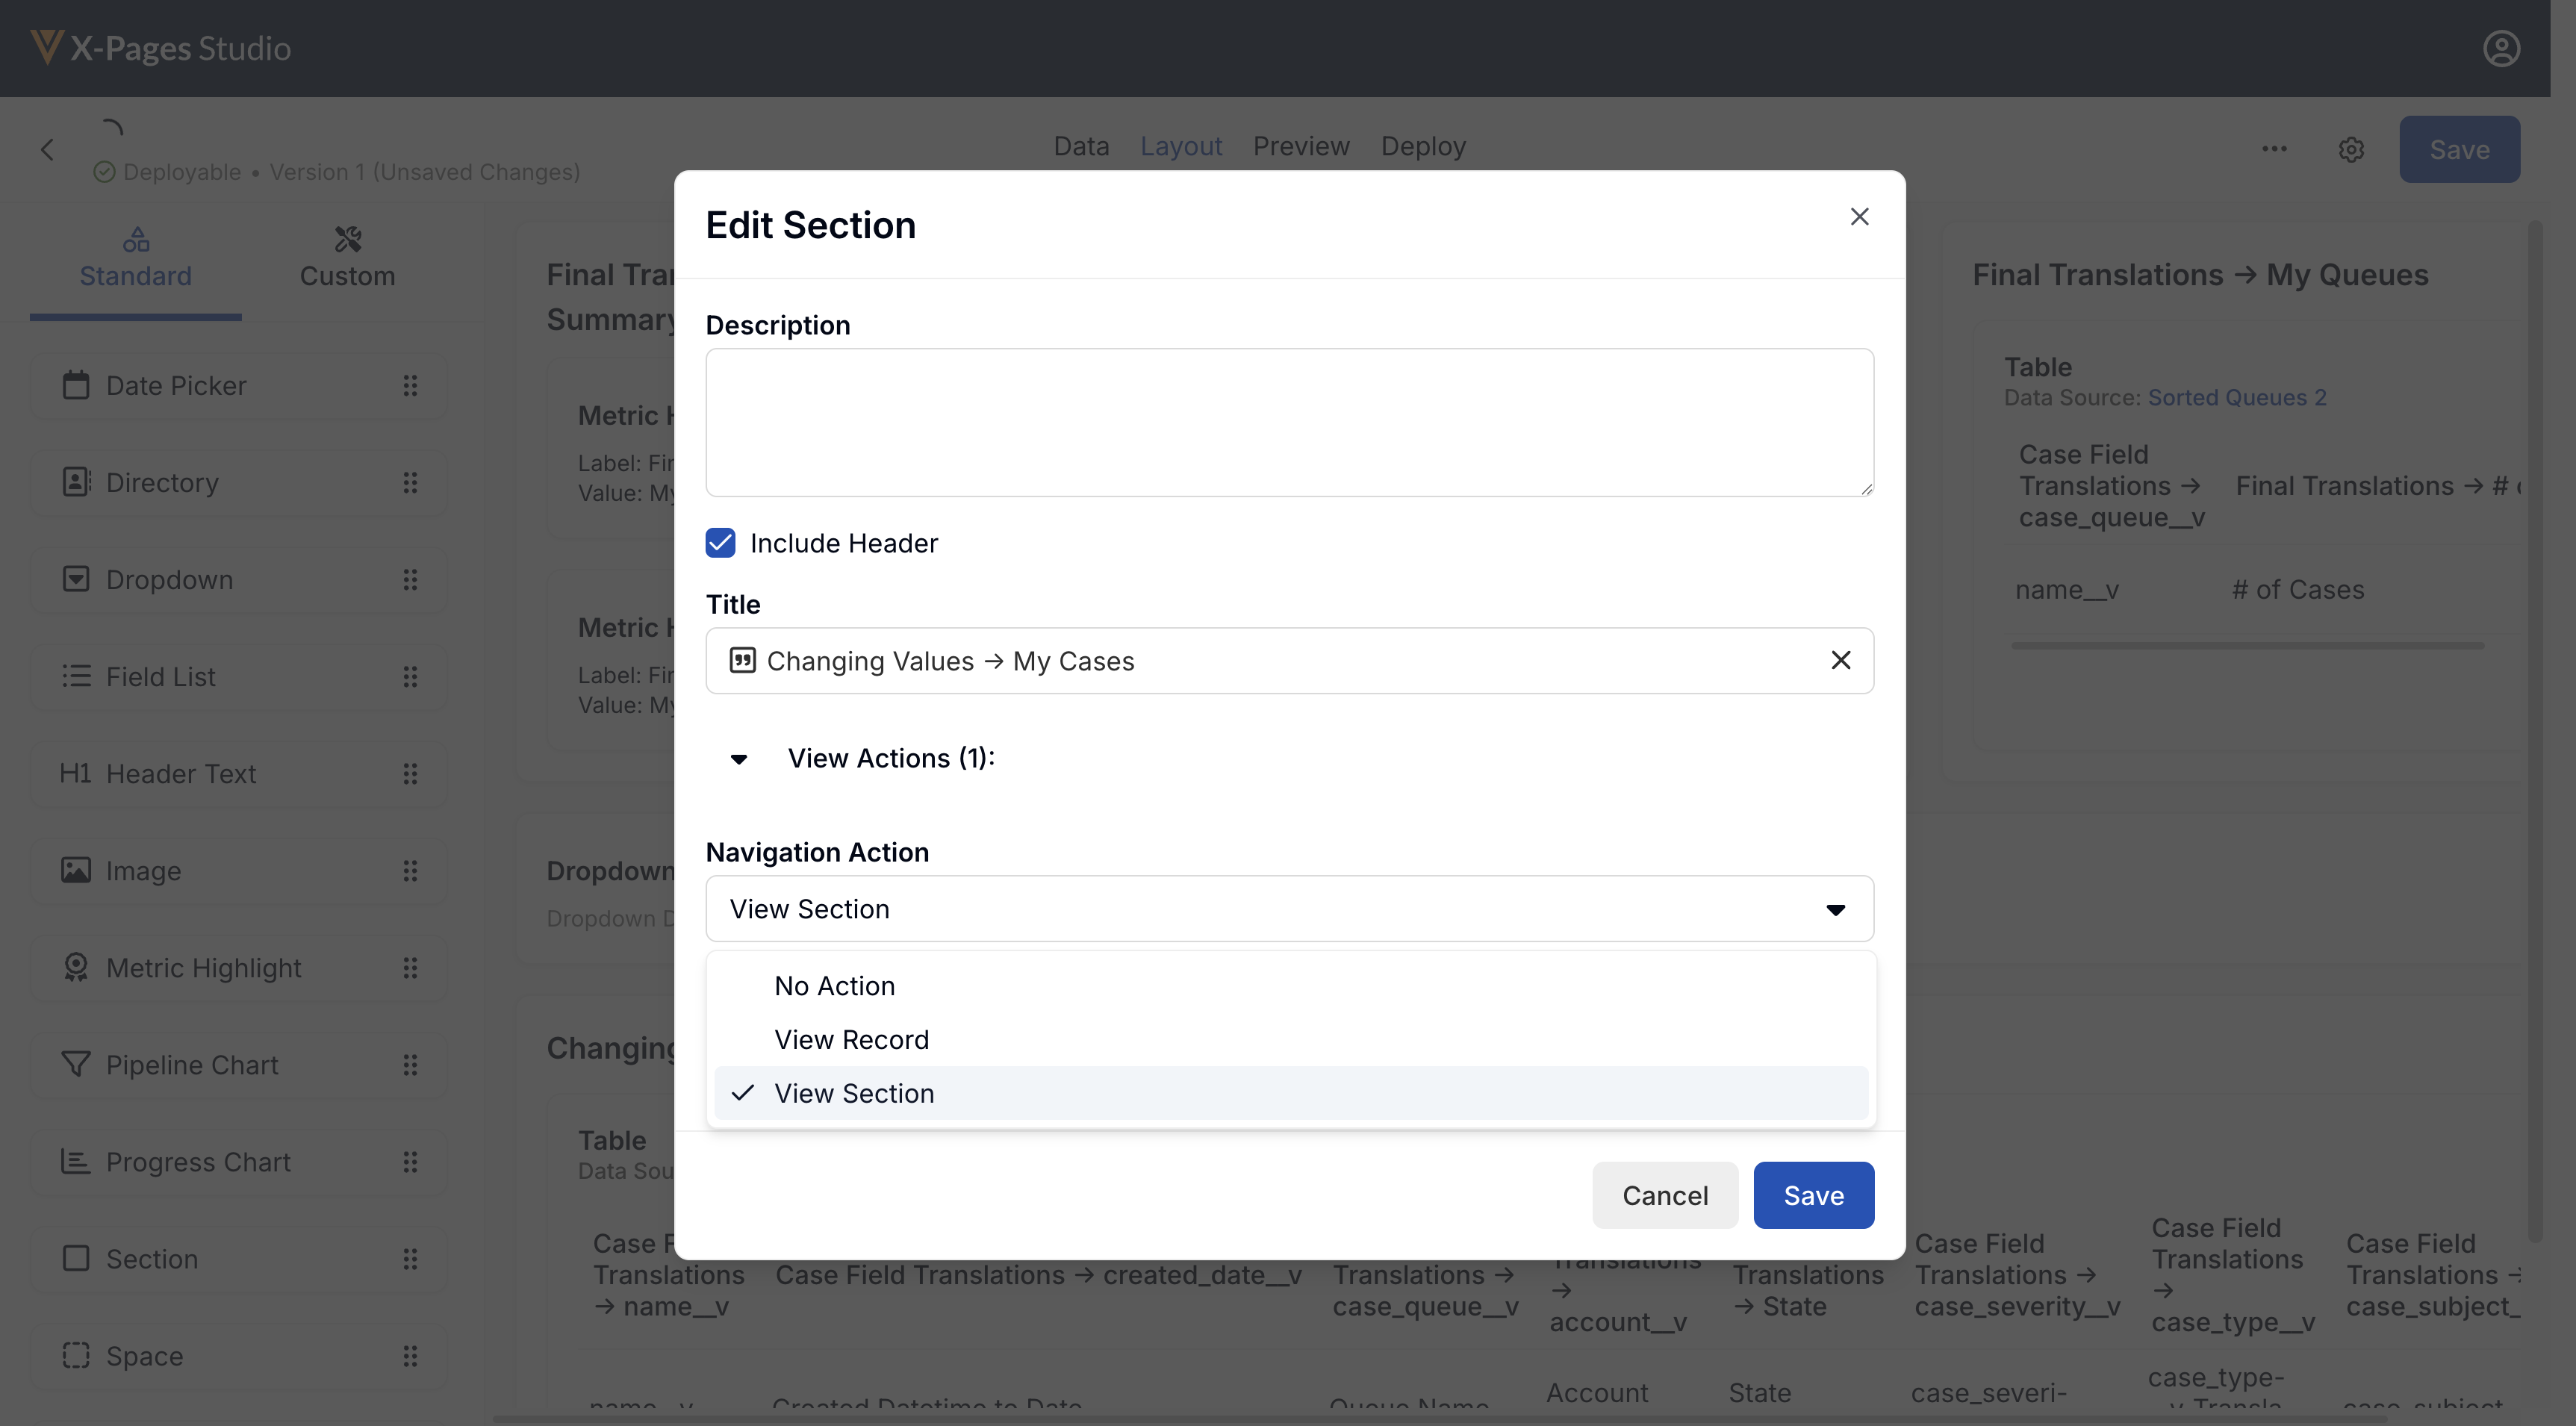Collapse the View Actions (1) expander
This screenshot has height=1426, width=2576.
point(739,759)
